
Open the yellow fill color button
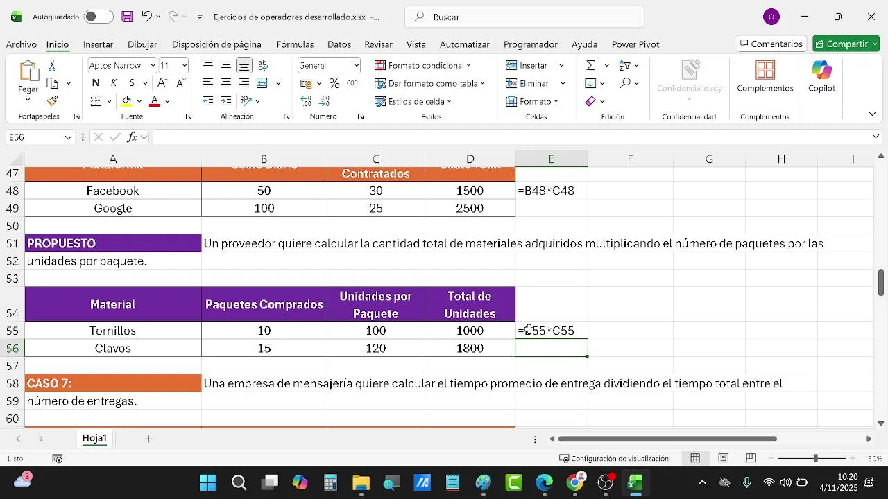126,101
